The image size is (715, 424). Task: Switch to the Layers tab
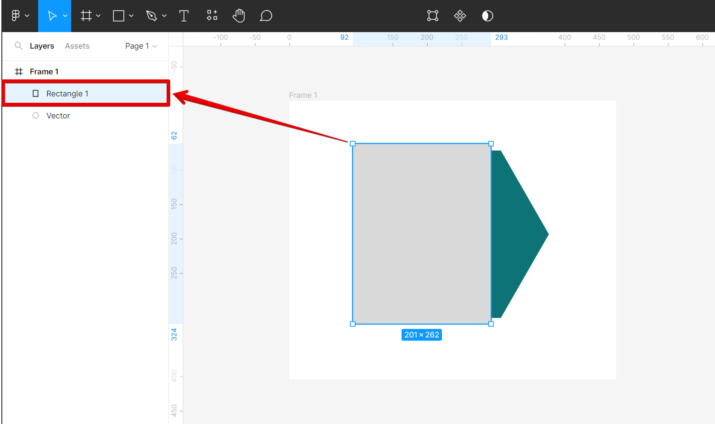[42, 46]
